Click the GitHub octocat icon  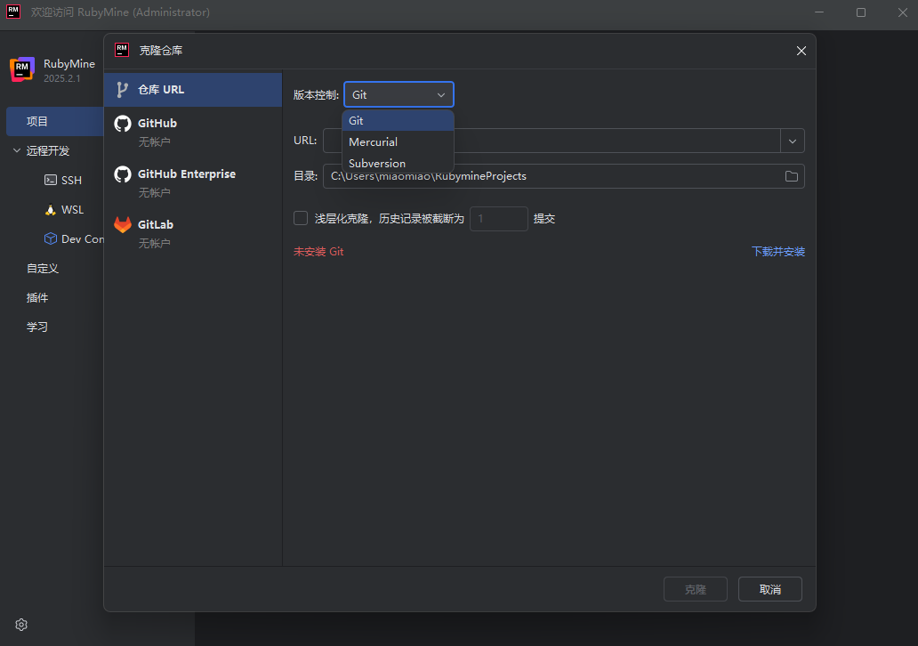pyautogui.click(x=123, y=124)
